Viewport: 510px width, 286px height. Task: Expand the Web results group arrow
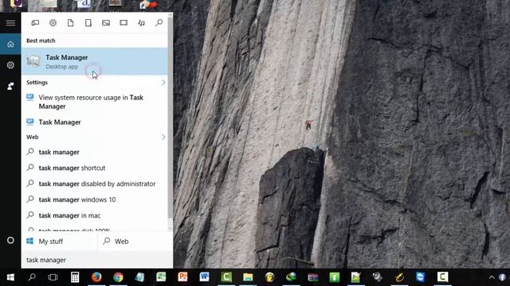pos(163,137)
